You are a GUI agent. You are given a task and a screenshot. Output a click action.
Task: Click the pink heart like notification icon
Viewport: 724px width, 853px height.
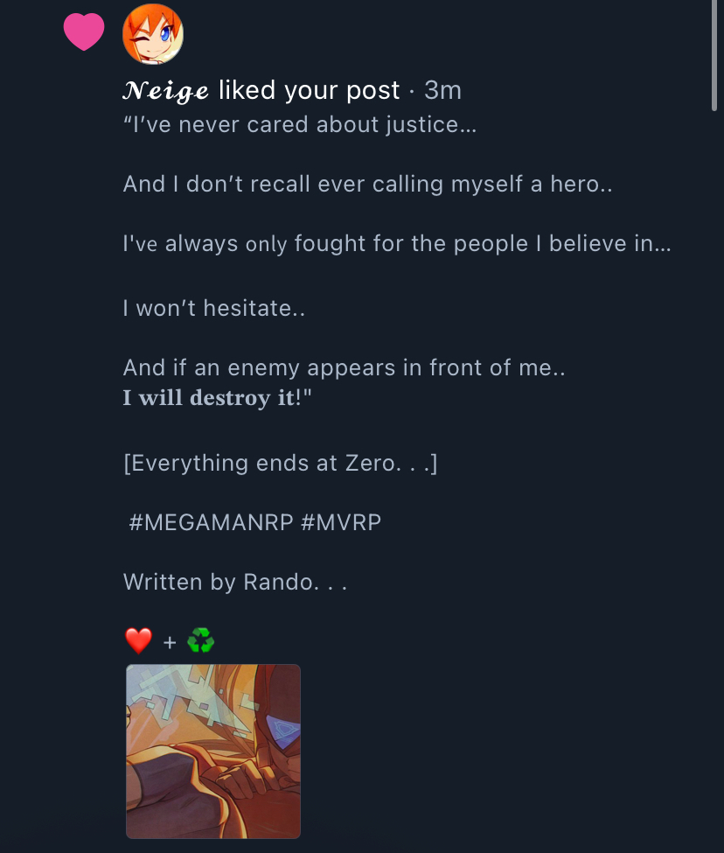84,32
